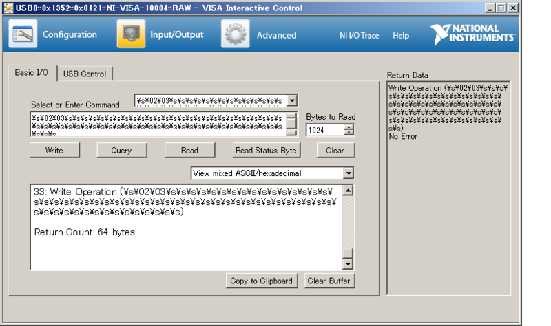Viewport: 551px width, 326px height.
Task: Click the Bytes to Read field
Action: point(325,130)
